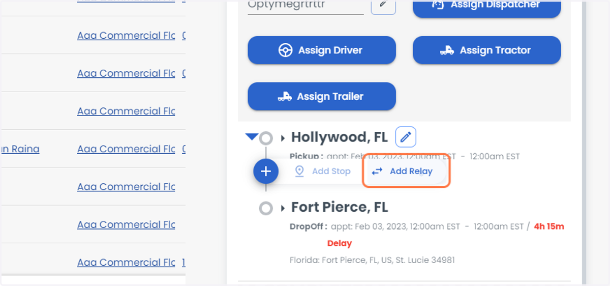This screenshot has width=610, height=286.
Task: Click the swap arrows icon on Add Relay
Action: 377,171
